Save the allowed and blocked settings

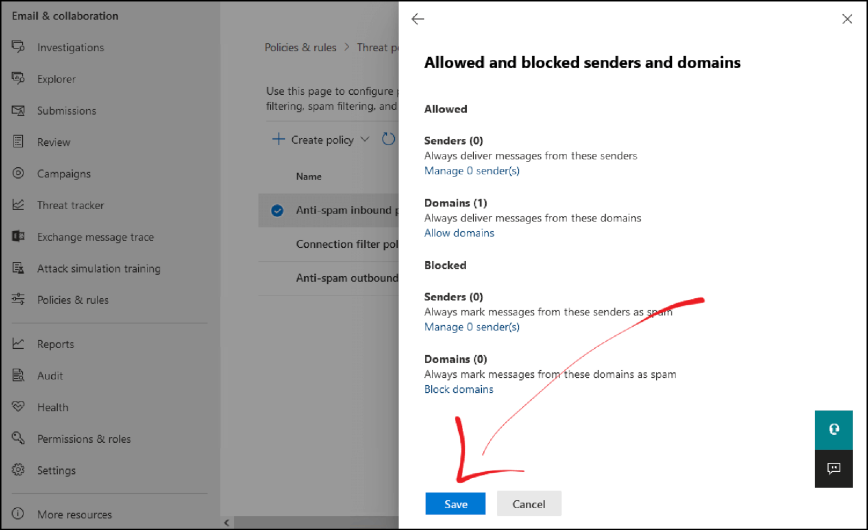tap(455, 504)
